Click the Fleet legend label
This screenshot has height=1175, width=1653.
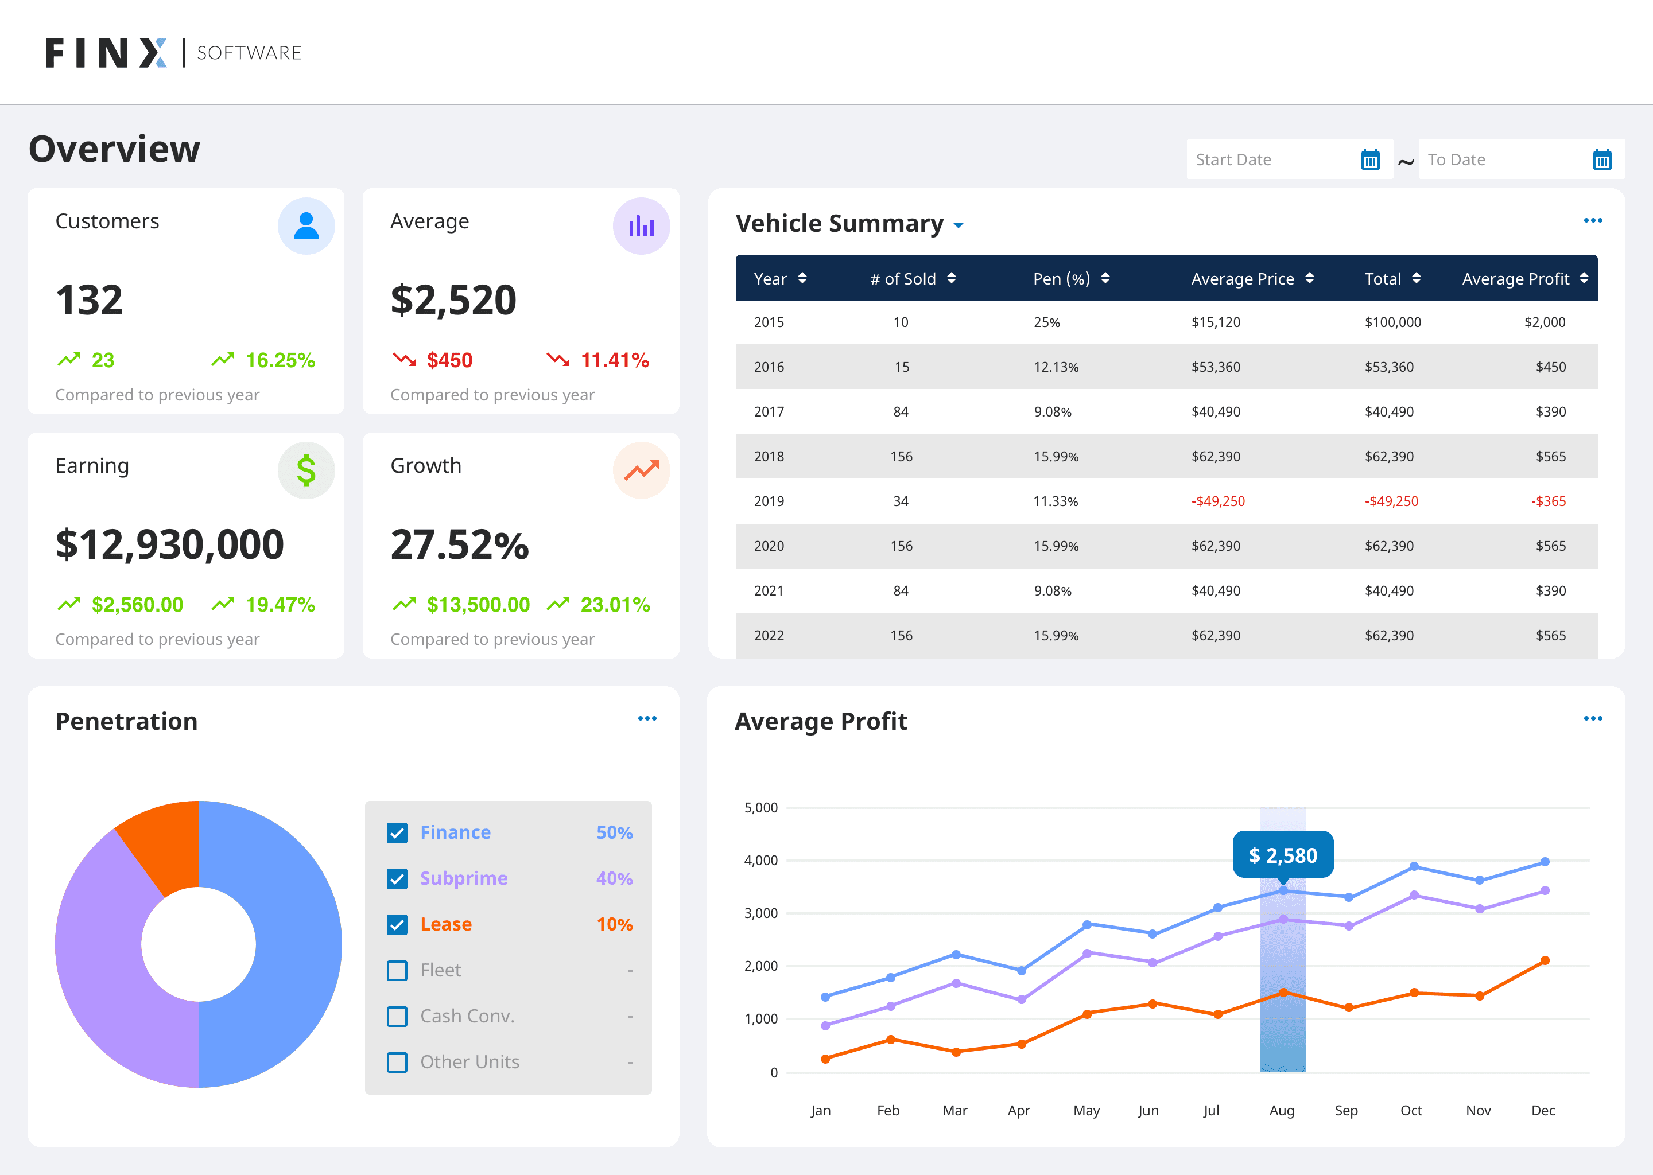440,970
